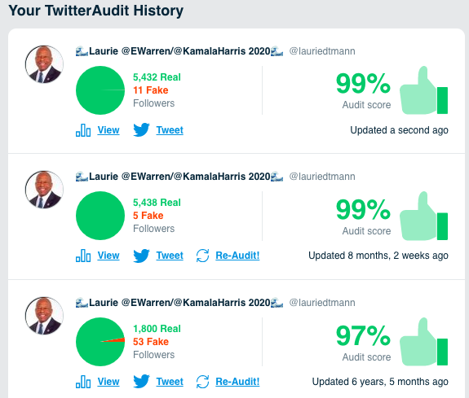Image resolution: width=469 pixels, height=398 pixels.
Task: Click the Twitter bird icon in first audit
Action: [x=141, y=130]
